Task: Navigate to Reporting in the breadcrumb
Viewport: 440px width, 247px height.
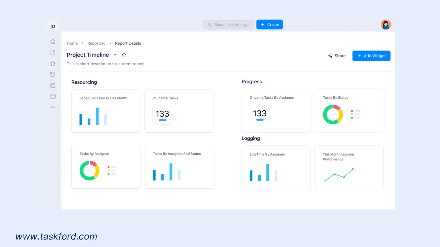Action: click(x=96, y=43)
